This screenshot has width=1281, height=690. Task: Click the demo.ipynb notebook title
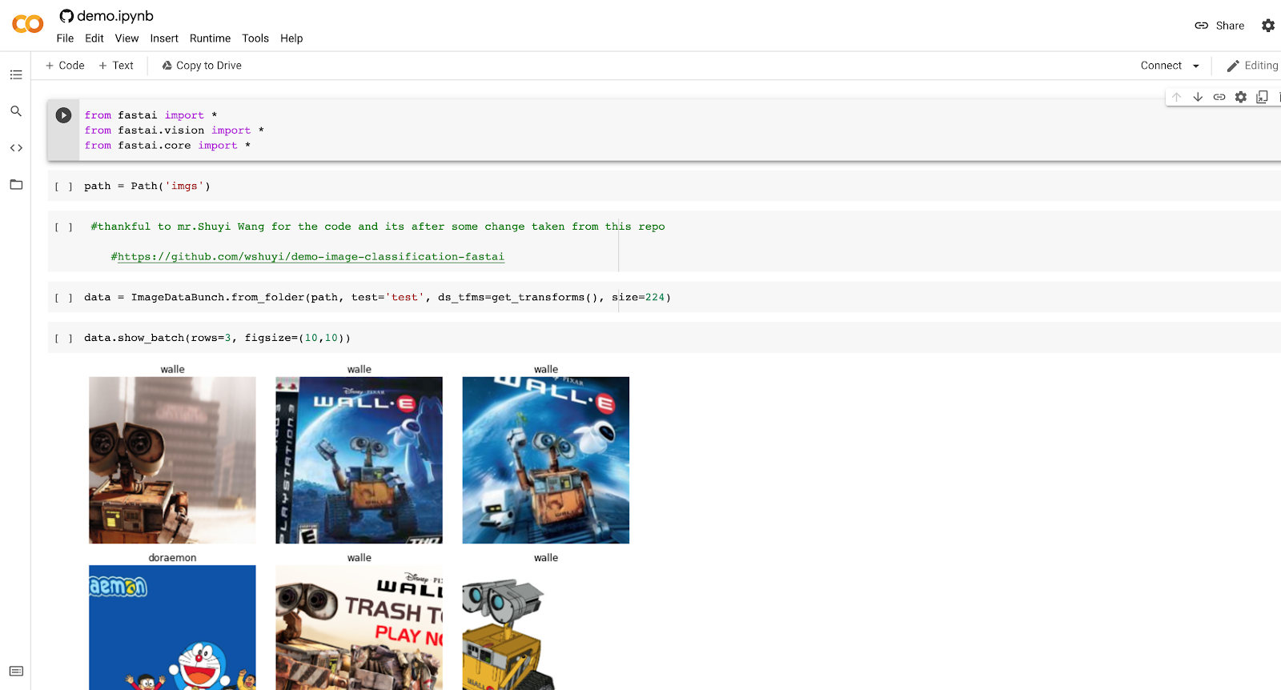click(x=115, y=16)
